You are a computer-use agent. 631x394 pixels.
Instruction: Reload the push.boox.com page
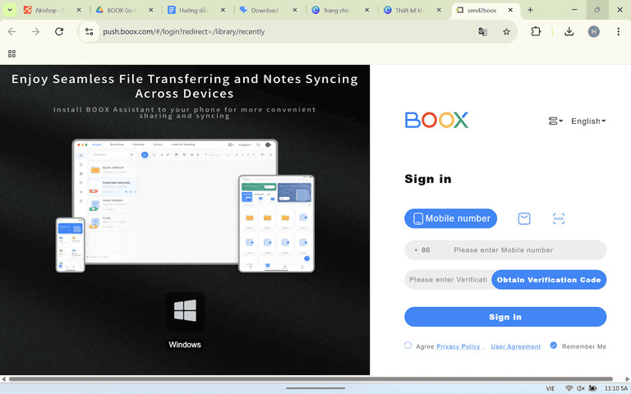pos(59,31)
